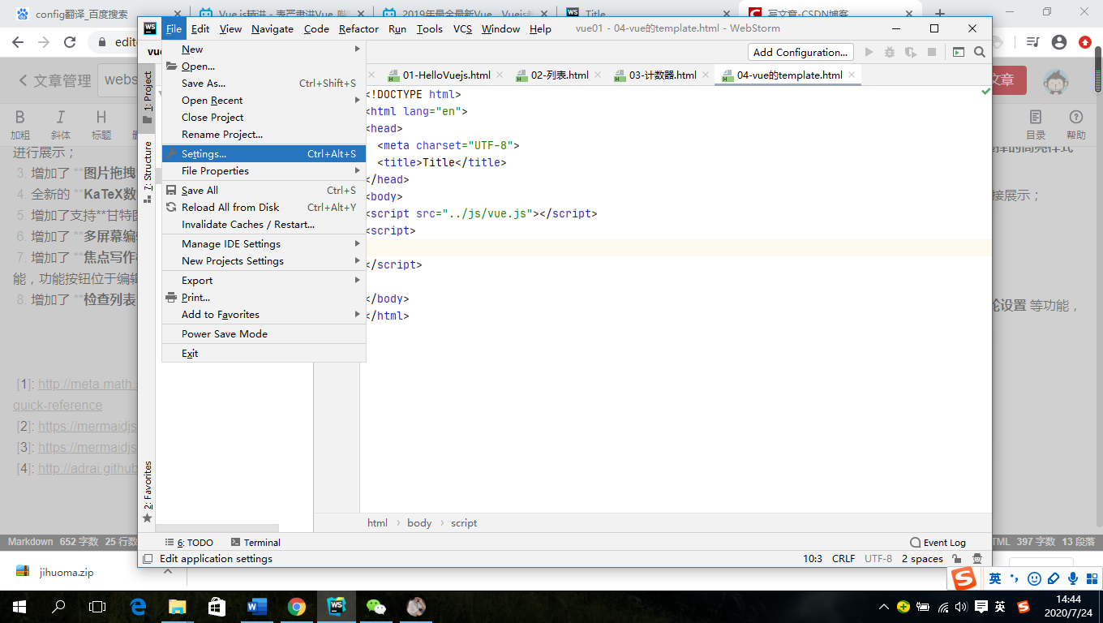Click the Sogou S logo in IME bar
This screenshot has height=623, width=1103.
tap(964, 579)
